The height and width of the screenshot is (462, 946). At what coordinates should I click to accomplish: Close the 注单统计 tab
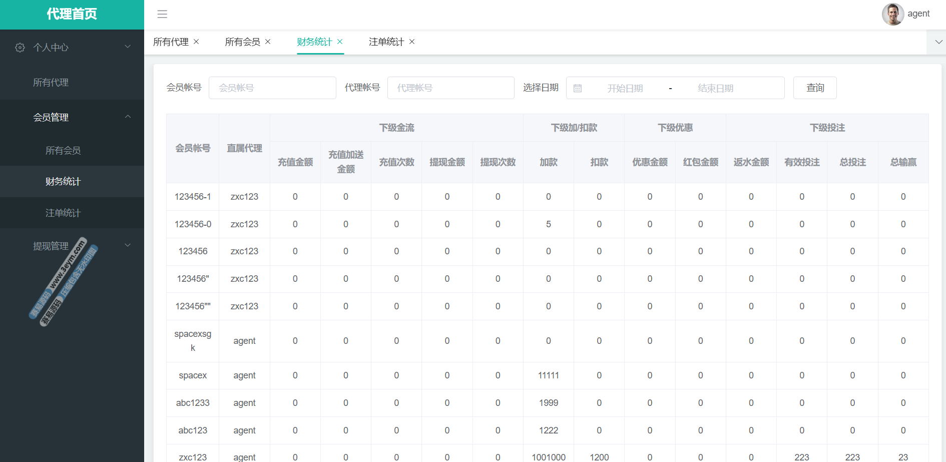click(412, 42)
